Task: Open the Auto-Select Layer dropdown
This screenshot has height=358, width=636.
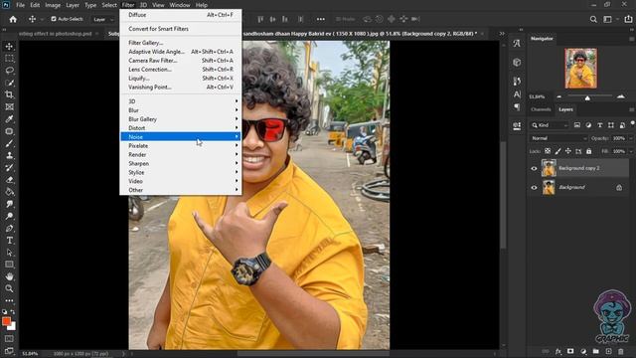Action: click(x=103, y=19)
